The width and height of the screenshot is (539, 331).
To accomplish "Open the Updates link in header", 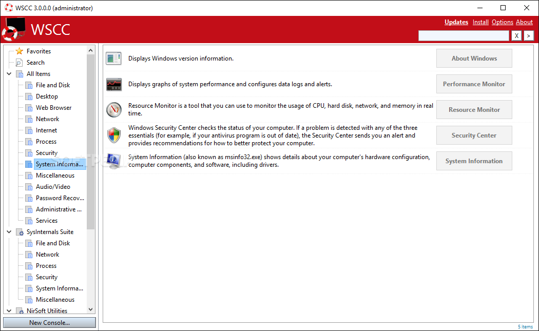I will (456, 22).
